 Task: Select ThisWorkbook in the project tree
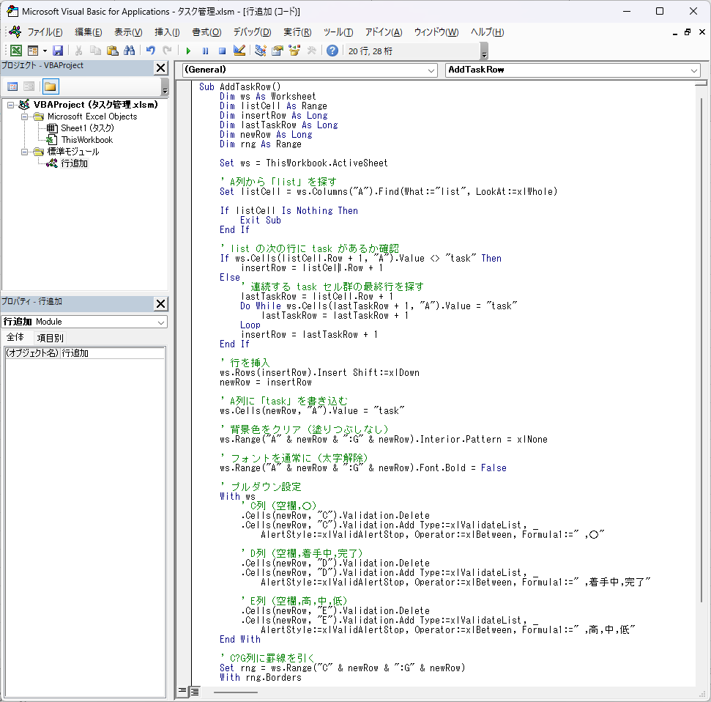pos(86,140)
